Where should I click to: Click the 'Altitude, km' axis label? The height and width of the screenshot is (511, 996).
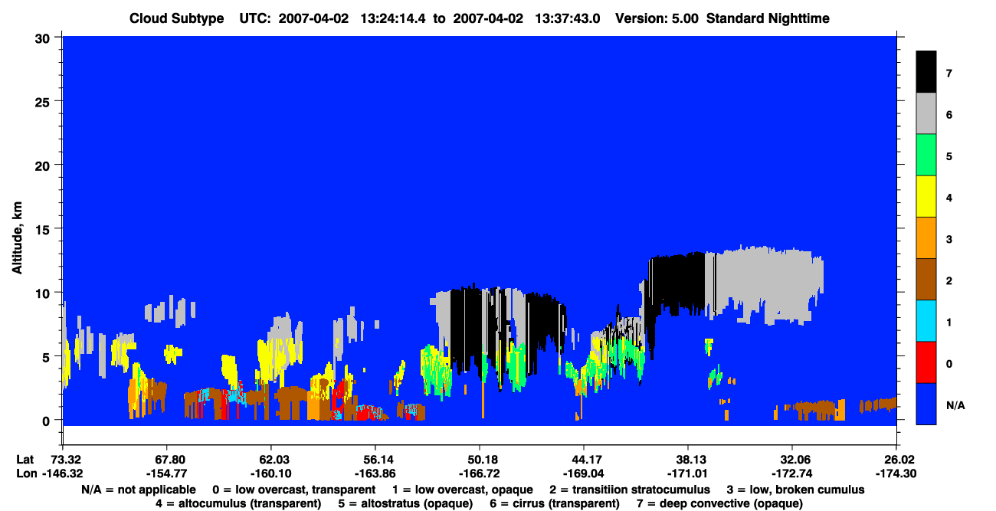(17, 238)
